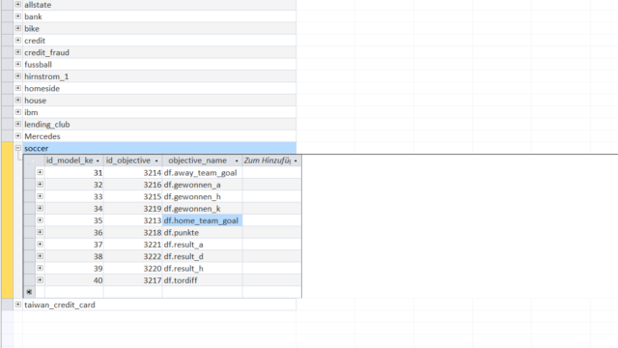This screenshot has height=348, width=618.
Task: Open the Zum Hinzufügen column dropdown
Action: (295, 161)
